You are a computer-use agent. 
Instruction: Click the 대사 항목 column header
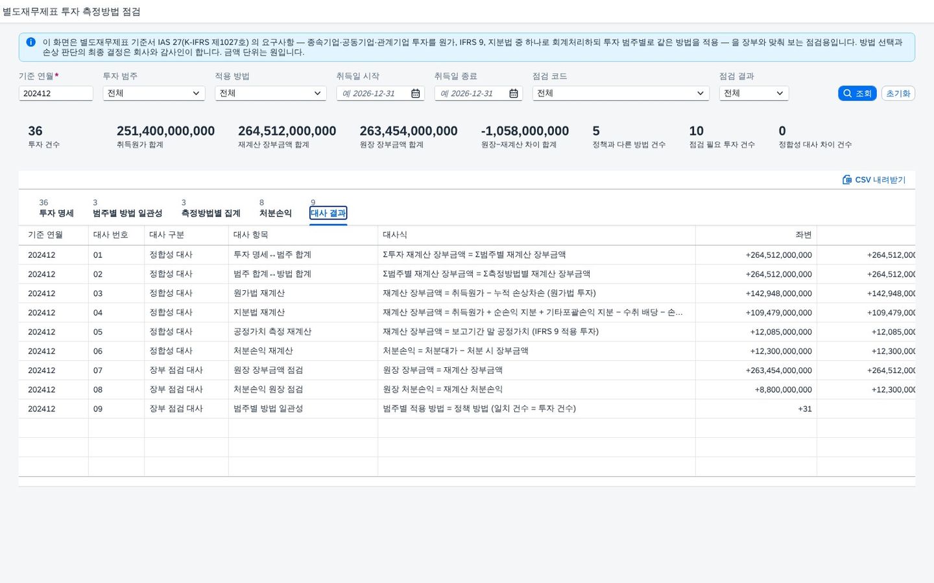tap(303, 235)
